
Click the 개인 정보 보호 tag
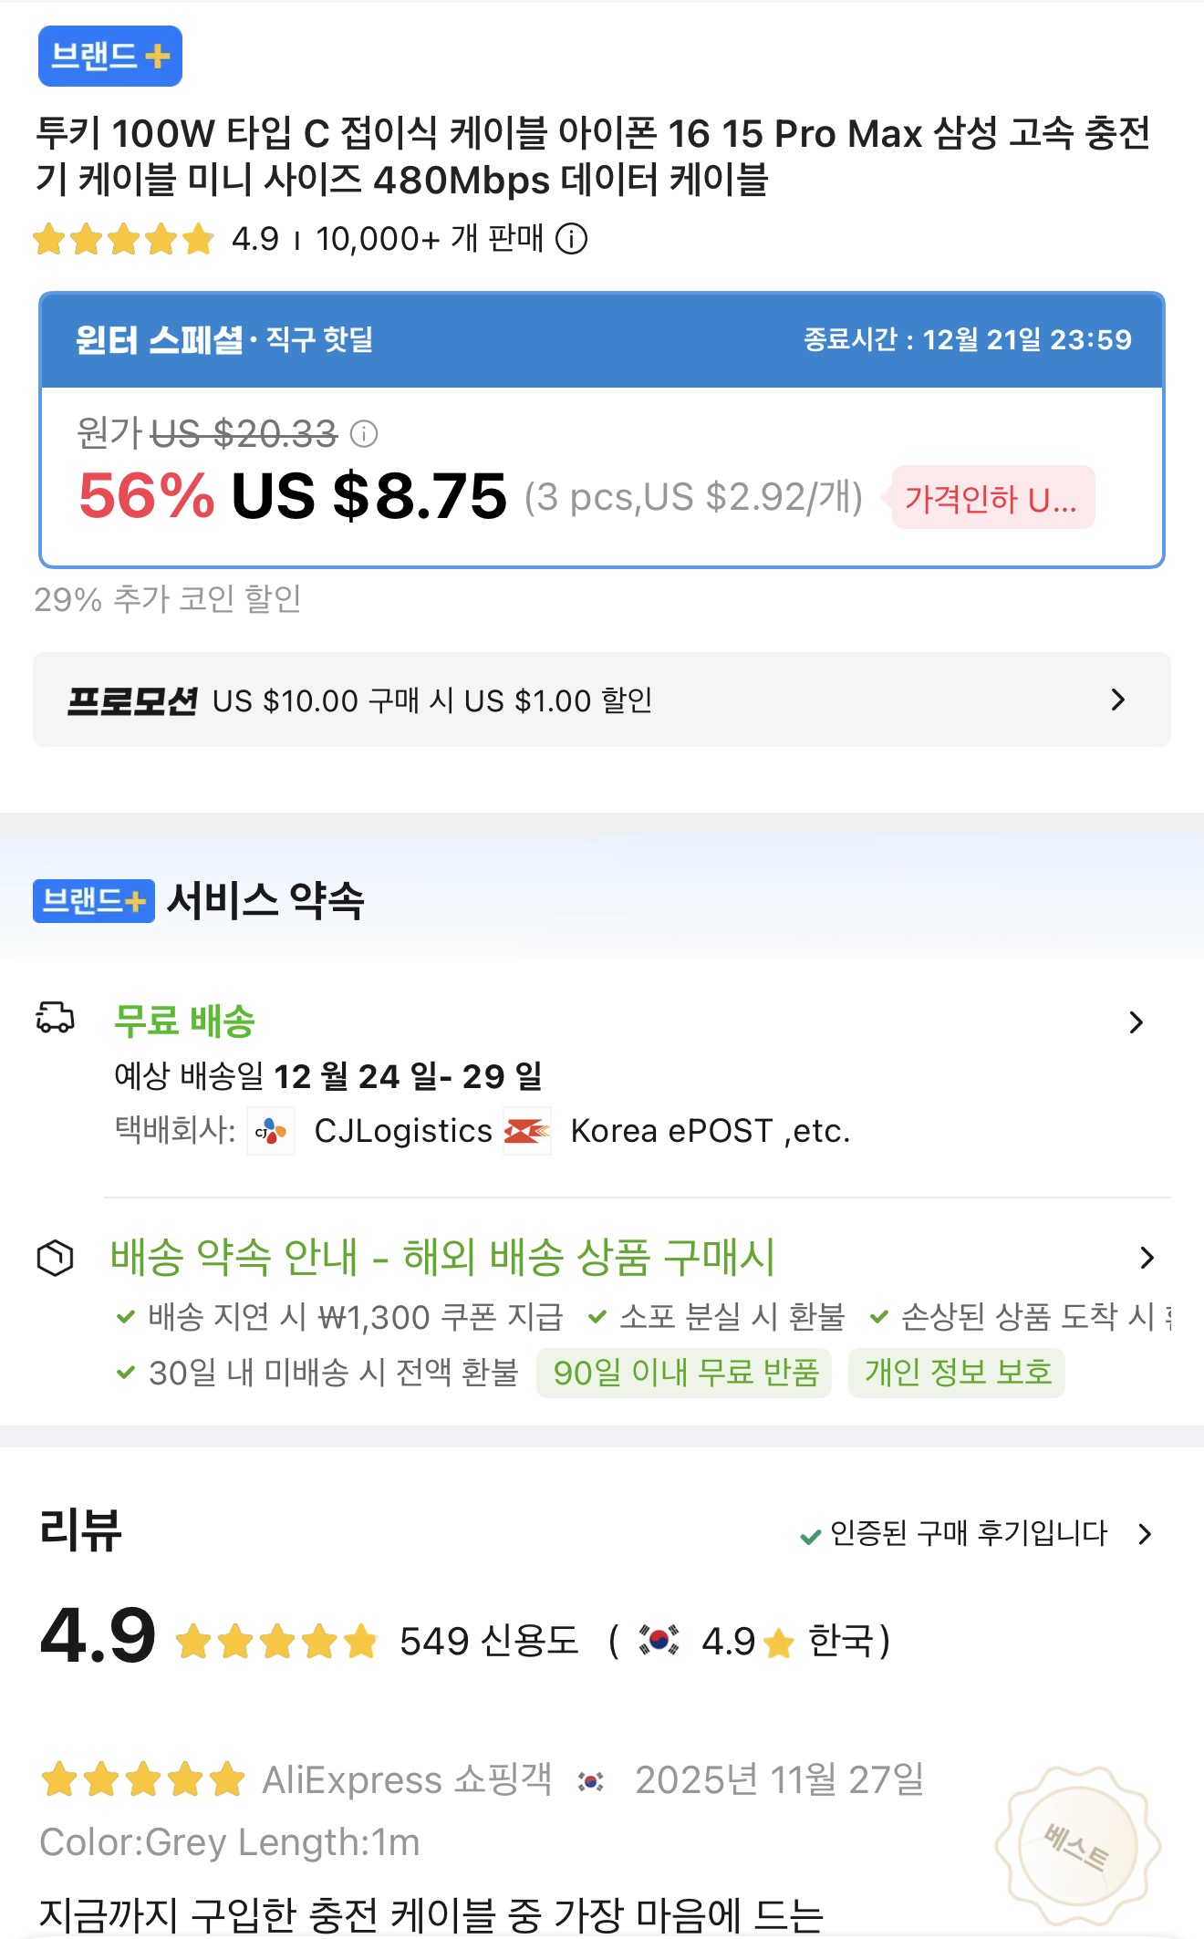coord(958,1374)
